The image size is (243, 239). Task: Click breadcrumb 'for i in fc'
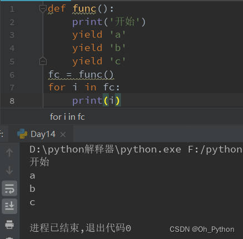click(x=67, y=117)
